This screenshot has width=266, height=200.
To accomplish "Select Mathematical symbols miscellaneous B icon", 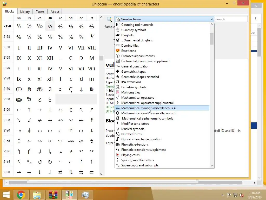I will point(118,113).
